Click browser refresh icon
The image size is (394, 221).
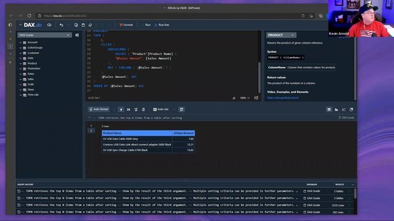(x=30, y=16)
